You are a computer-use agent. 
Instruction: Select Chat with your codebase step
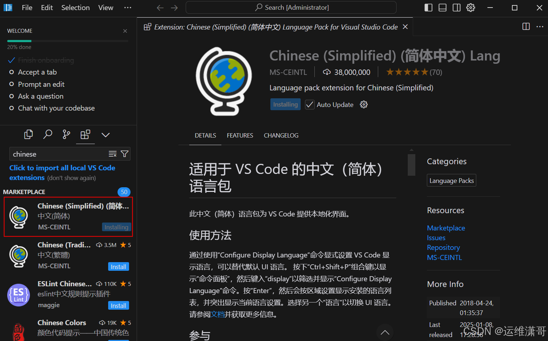(56, 108)
